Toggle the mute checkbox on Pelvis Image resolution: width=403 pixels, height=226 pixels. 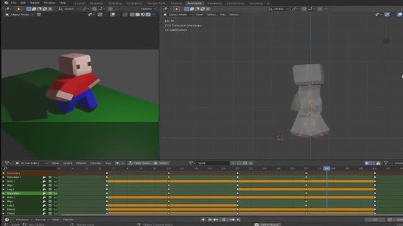click(x=50, y=209)
